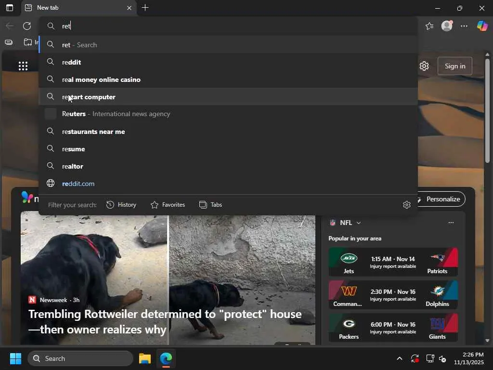
Task: Filter search by Tabs
Action: coord(211,205)
